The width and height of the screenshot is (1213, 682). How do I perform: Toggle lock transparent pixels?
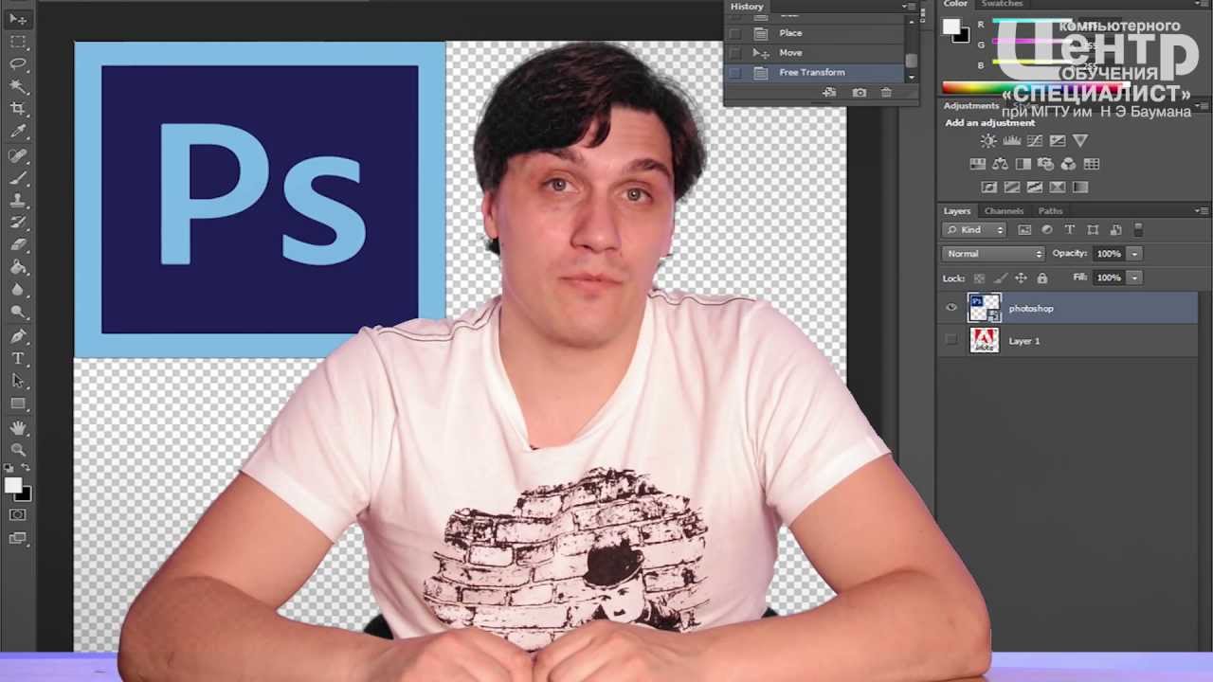pyautogui.click(x=979, y=278)
